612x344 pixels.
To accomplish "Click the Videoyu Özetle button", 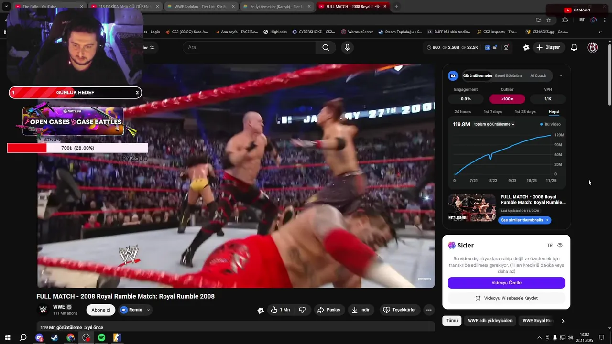I will 506,283.
